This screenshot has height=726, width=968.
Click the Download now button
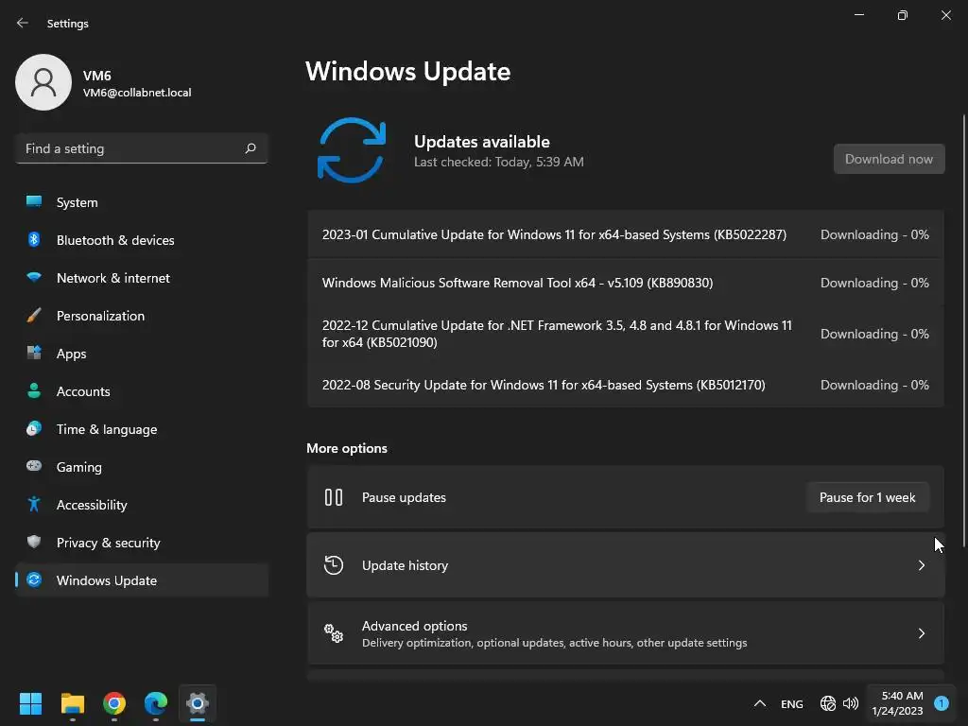[889, 159]
